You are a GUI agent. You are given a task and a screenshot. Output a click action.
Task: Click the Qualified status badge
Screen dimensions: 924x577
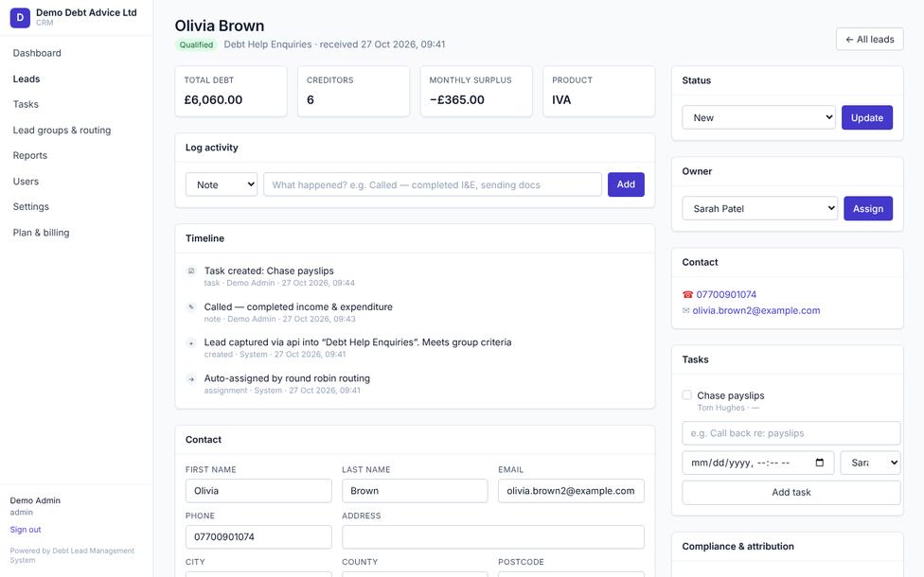(196, 44)
